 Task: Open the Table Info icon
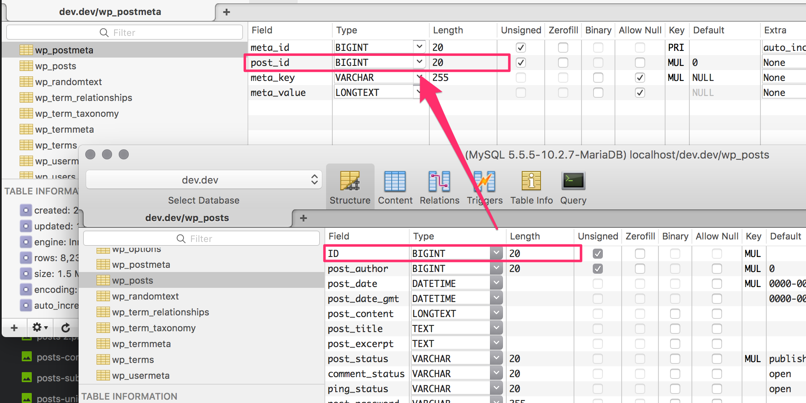[531, 181]
